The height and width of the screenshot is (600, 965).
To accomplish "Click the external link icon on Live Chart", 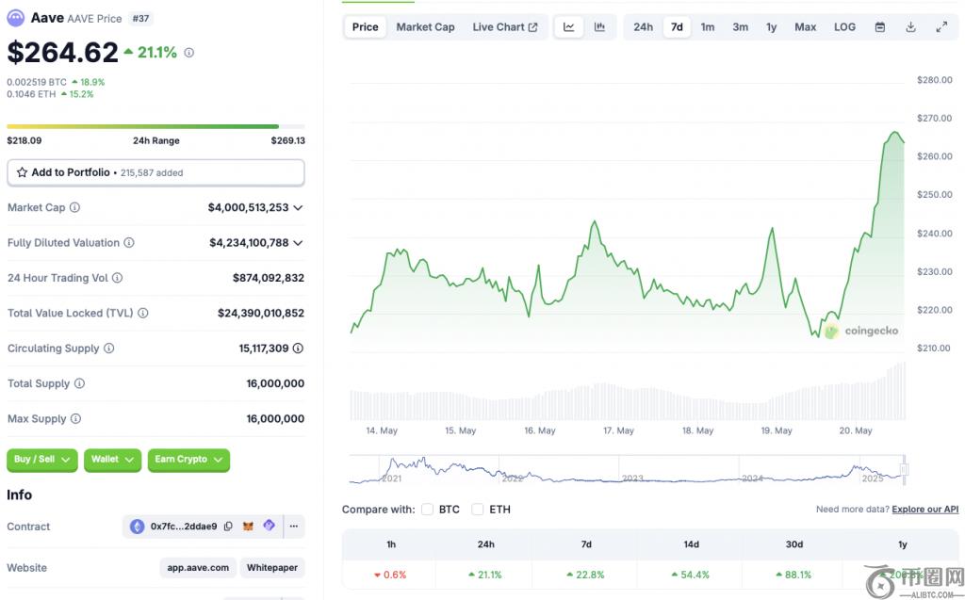I will tap(533, 27).
